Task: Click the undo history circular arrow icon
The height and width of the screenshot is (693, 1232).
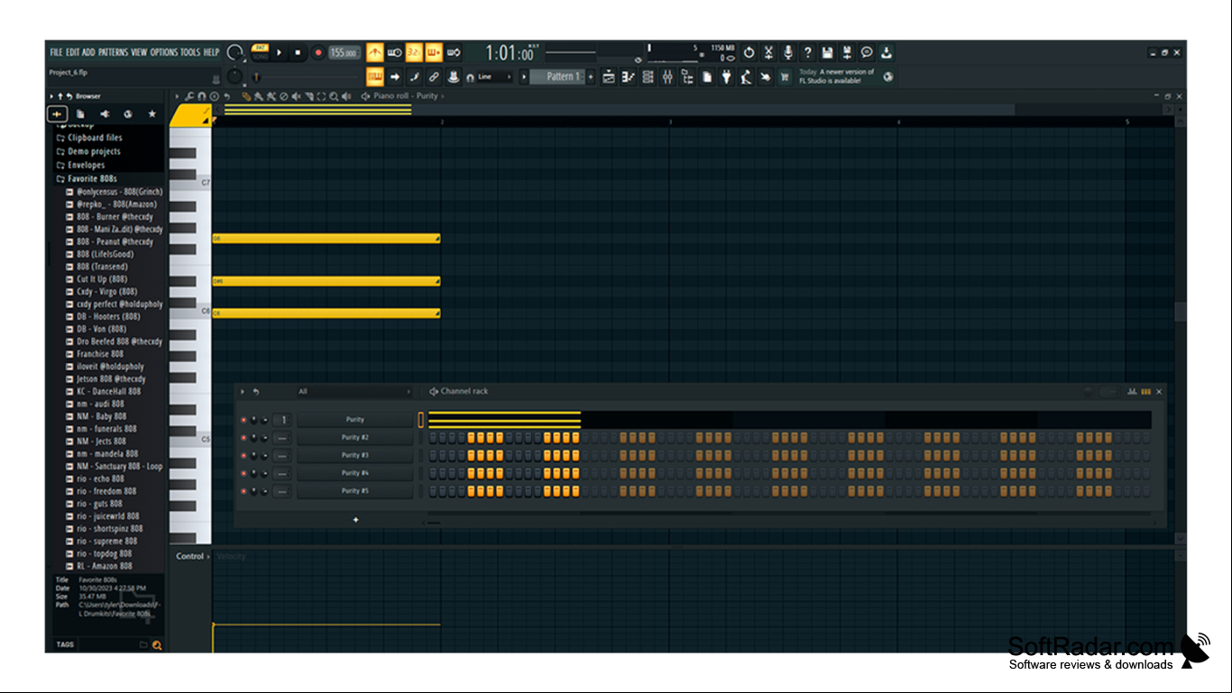Action: [749, 53]
